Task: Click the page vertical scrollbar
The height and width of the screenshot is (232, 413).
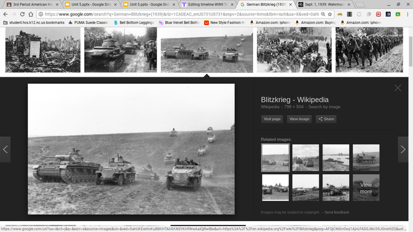Action: click(x=410, y=52)
